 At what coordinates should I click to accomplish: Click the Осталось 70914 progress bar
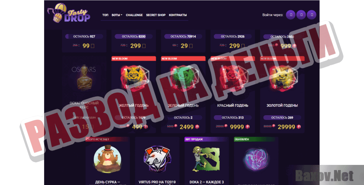point(183,36)
